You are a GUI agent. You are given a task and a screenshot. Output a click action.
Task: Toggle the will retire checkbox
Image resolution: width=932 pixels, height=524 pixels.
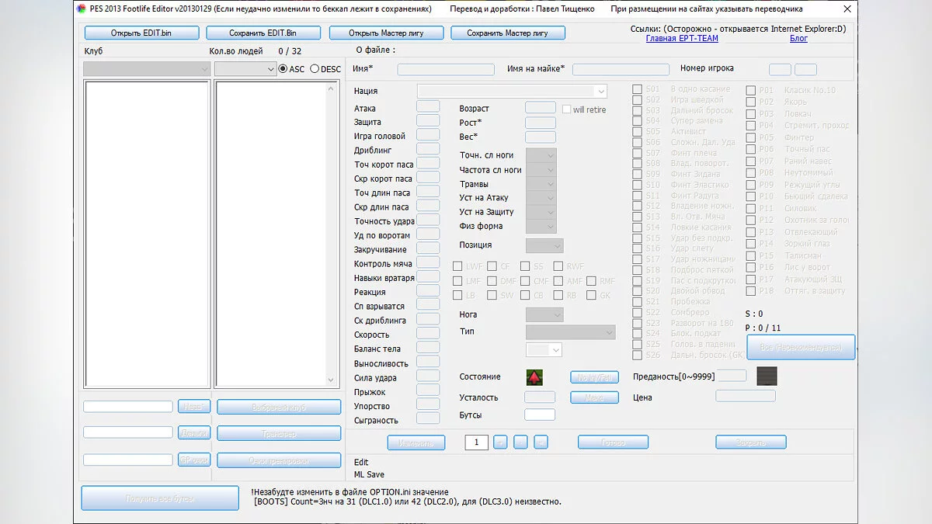pyautogui.click(x=567, y=109)
